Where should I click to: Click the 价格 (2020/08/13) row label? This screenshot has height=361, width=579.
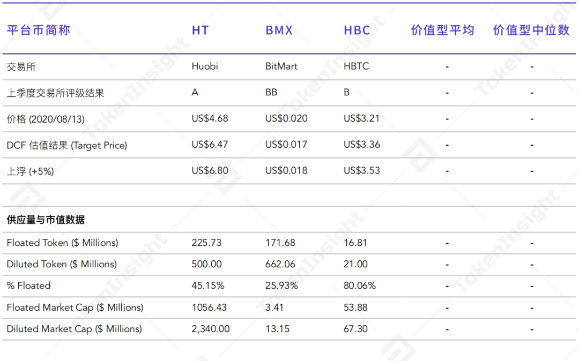pos(46,119)
